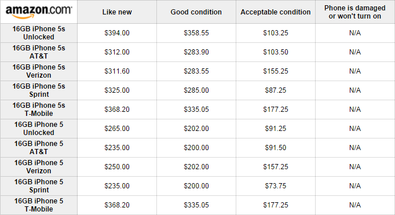Click the Phone is damaged column header
Image resolution: width=395 pixels, height=215 pixels.
click(x=355, y=12)
